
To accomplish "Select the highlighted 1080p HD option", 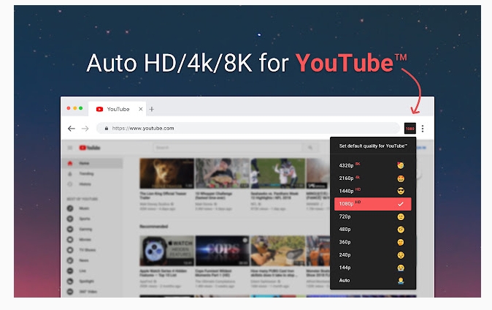I will tap(372, 204).
